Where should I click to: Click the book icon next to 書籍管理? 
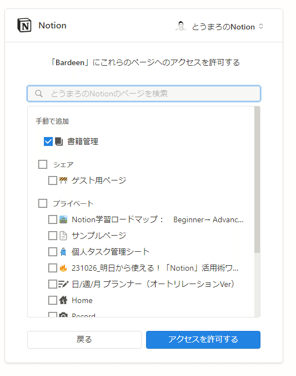(59, 141)
